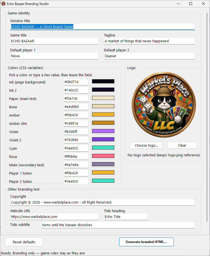
Task: Edit the Bone hex value #e8d9b0
Action: point(76,107)
